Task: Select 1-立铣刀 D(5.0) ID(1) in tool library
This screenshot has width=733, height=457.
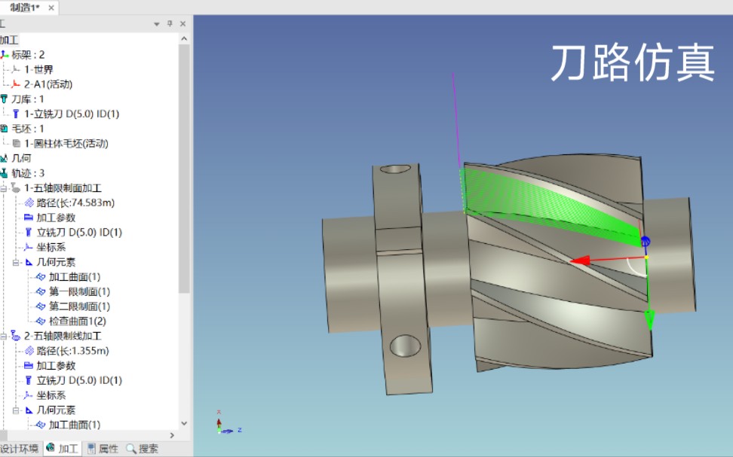Action: click(x=72, y=114)
